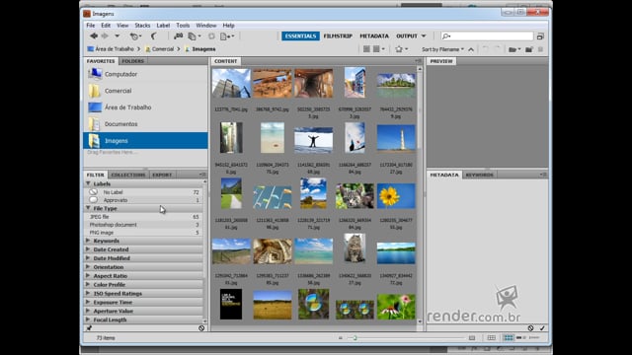The height and width of the screenshot is (355, 632).
Task: Toggle the Approvato label filter
Action: pyautogui.click(x=144, y=200)
